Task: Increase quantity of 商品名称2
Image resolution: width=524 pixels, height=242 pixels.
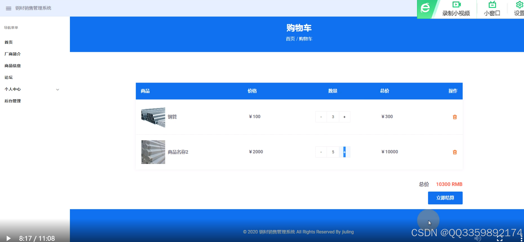Action: coord(344,152)
